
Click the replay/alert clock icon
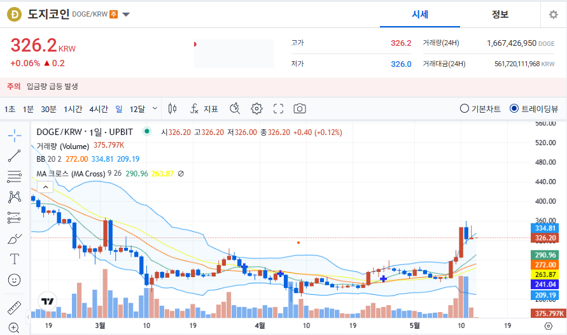(235, 108)
